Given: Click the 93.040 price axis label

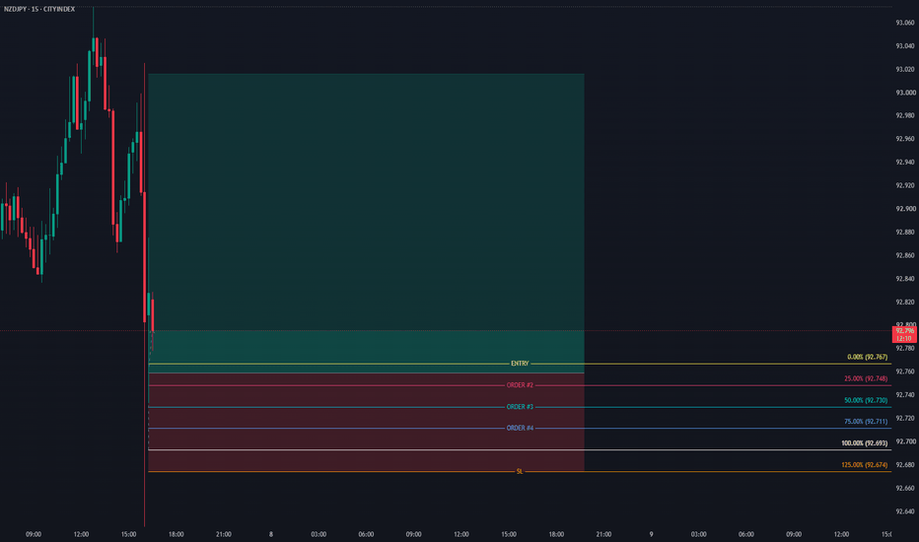Looking at the screenshot, I should pos(905,46).
